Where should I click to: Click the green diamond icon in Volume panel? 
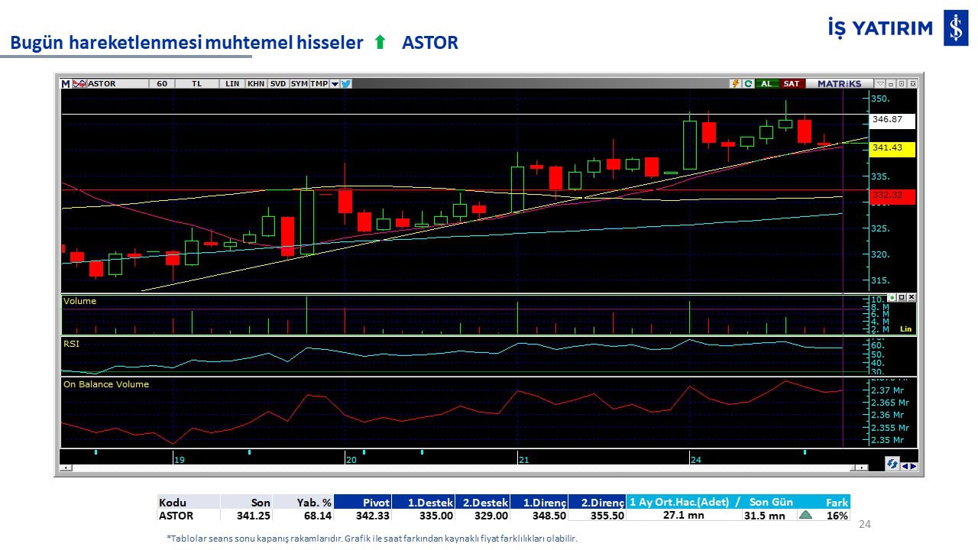tap(892, 297)
